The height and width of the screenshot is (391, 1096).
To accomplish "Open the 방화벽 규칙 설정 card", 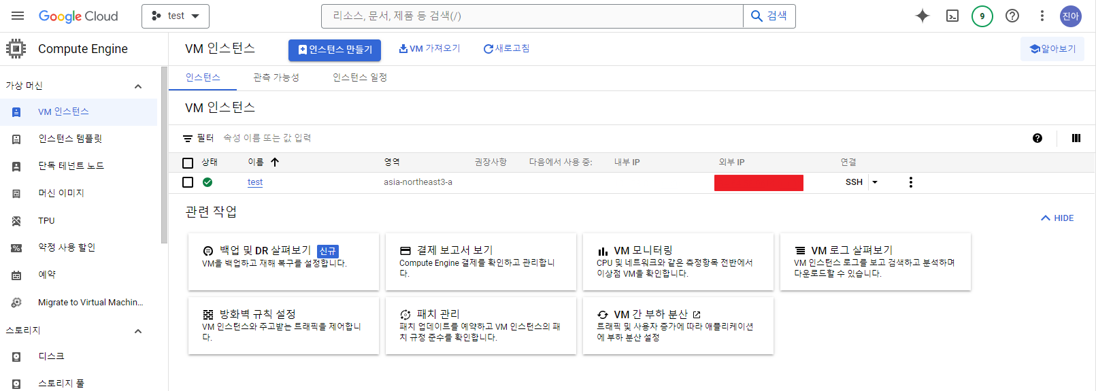I will pyautogui.click(x=284, y=326).
